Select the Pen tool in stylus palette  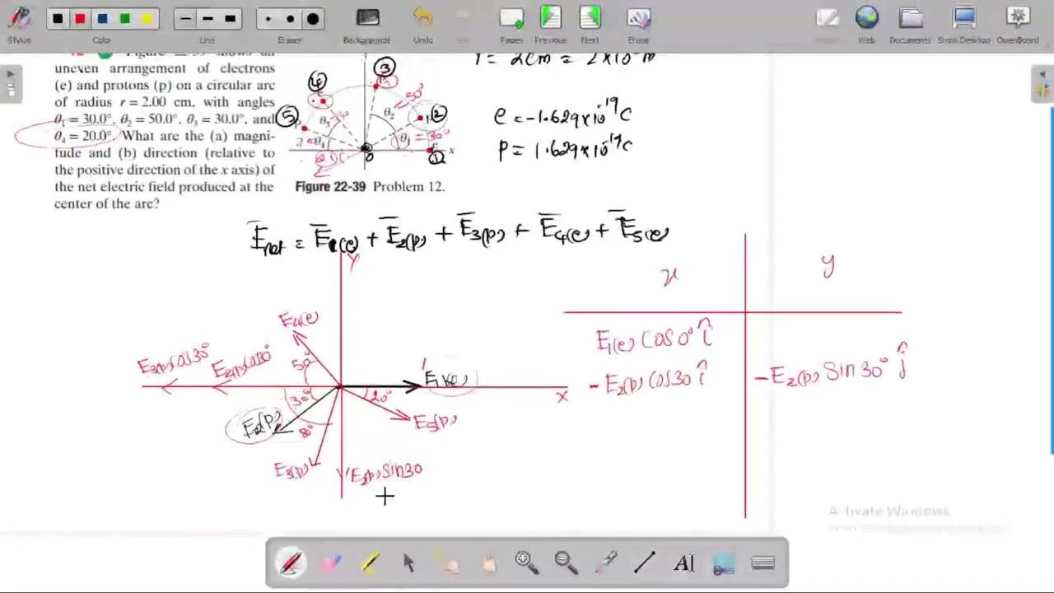point(291,563)
